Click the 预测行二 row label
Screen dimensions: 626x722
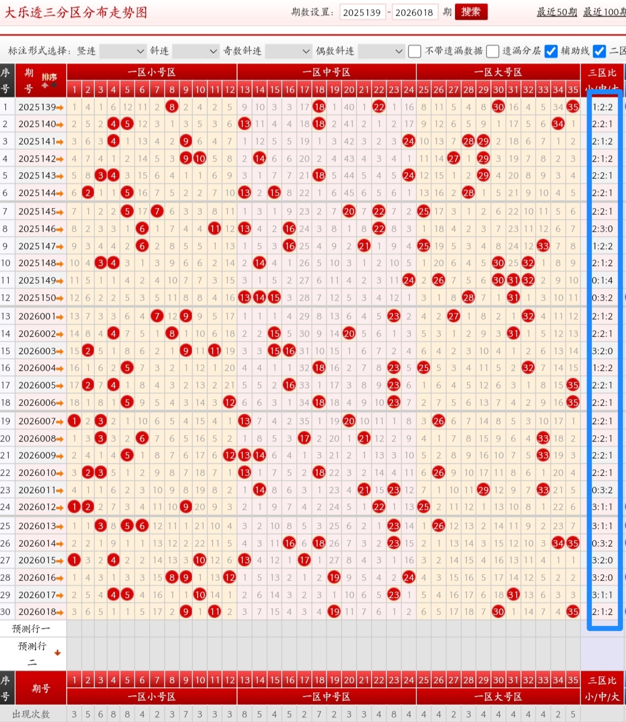tap(32, 654)
